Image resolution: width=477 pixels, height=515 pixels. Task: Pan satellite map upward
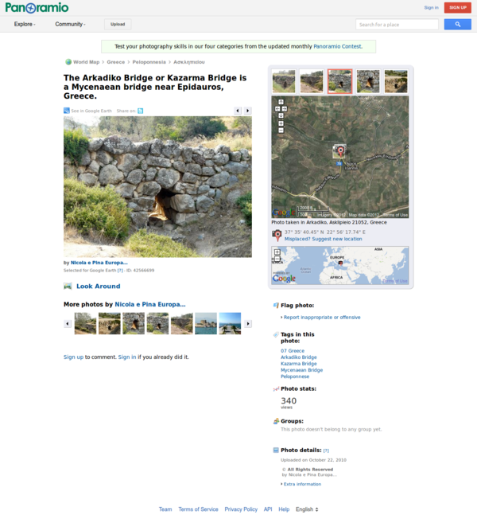click(281, 102)
